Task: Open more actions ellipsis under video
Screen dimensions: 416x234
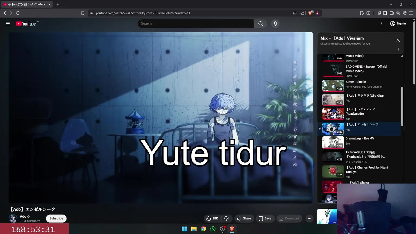Action: point(310,218)
